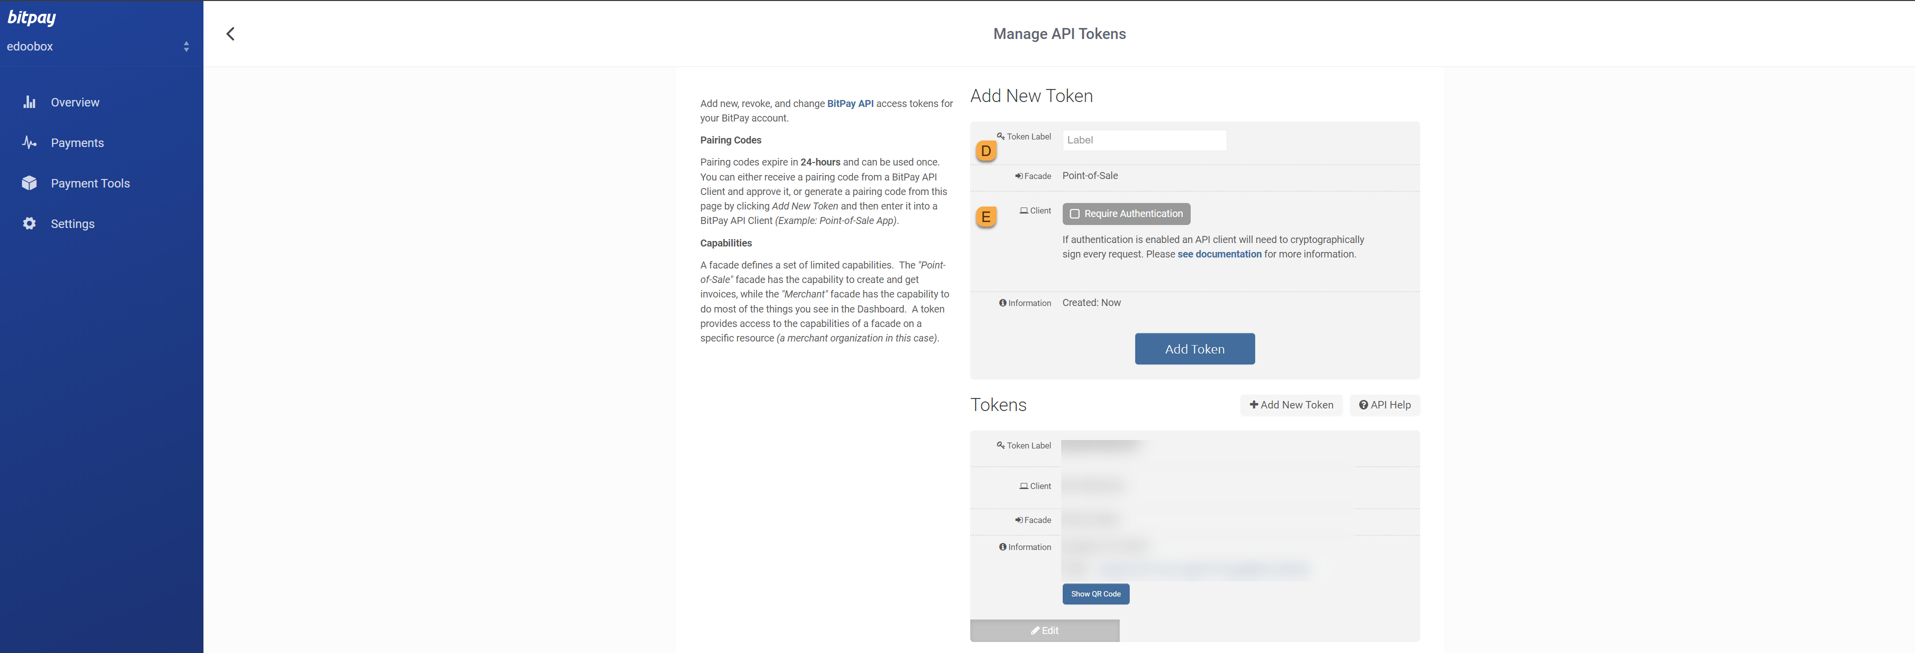This screenshot has height=653, width=1915.
Task: Click the Overview bar chart icon
Action: coord(29,102)
